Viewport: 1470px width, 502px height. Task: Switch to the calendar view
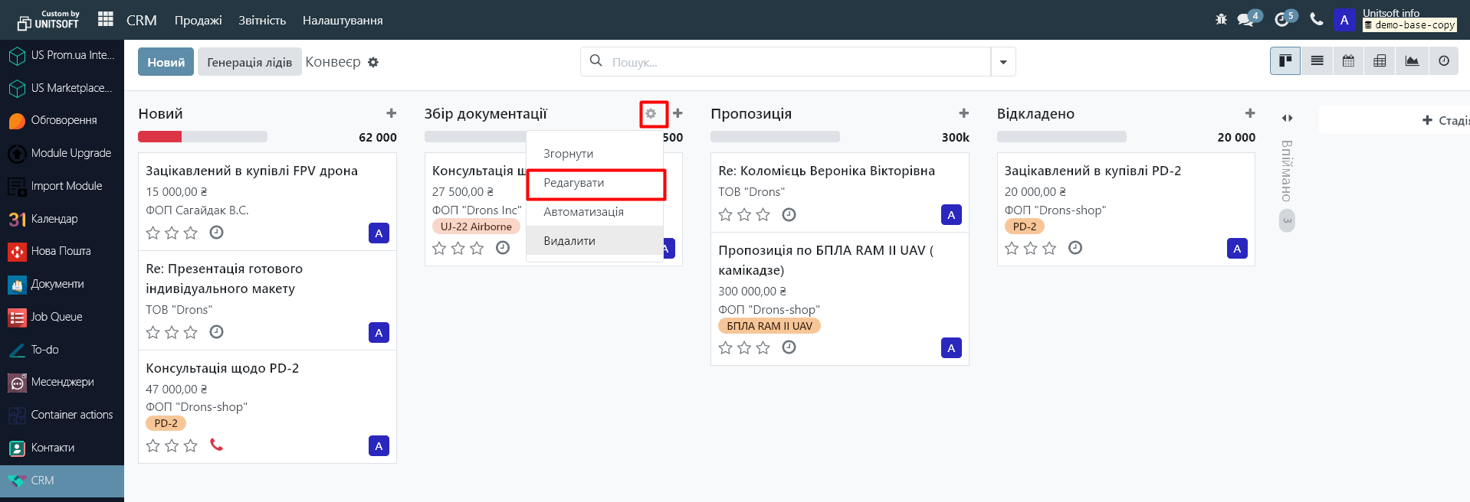[1348, 61]
